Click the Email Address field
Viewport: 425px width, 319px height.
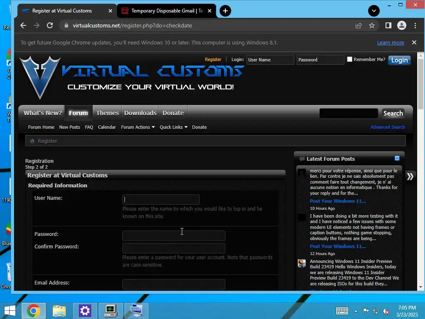pyautogui.click(x=174, y=284)
